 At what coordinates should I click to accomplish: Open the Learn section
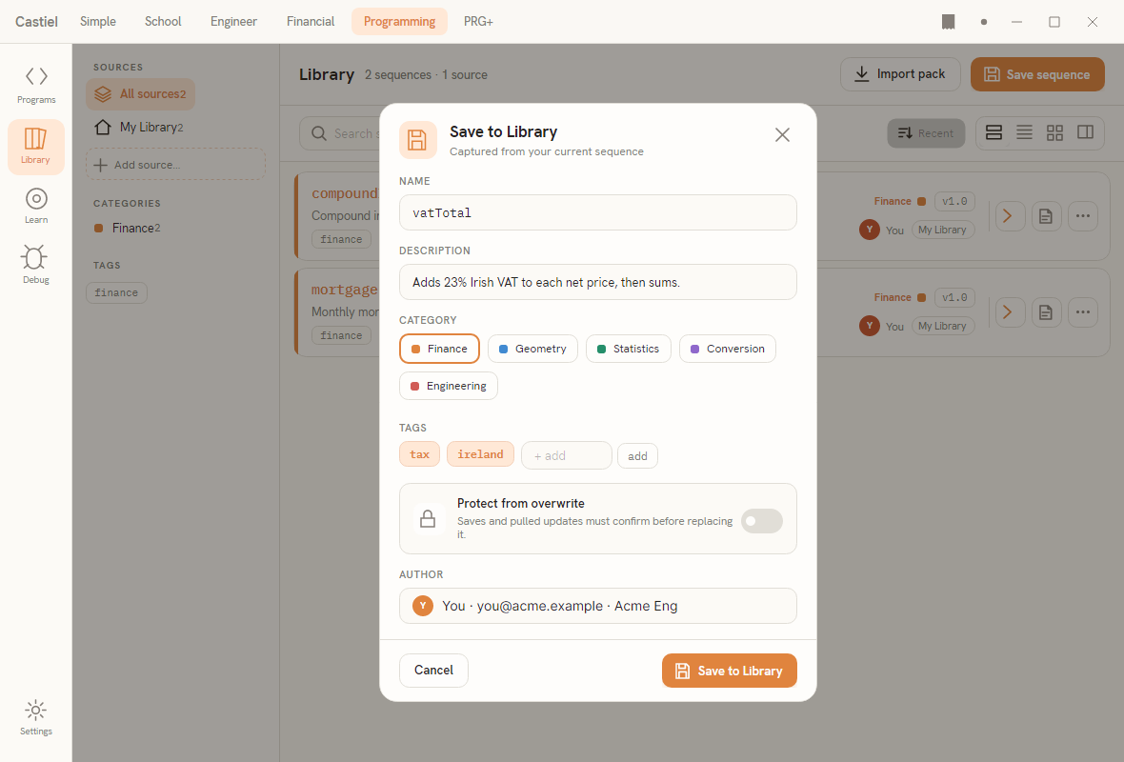pos(36,207)
